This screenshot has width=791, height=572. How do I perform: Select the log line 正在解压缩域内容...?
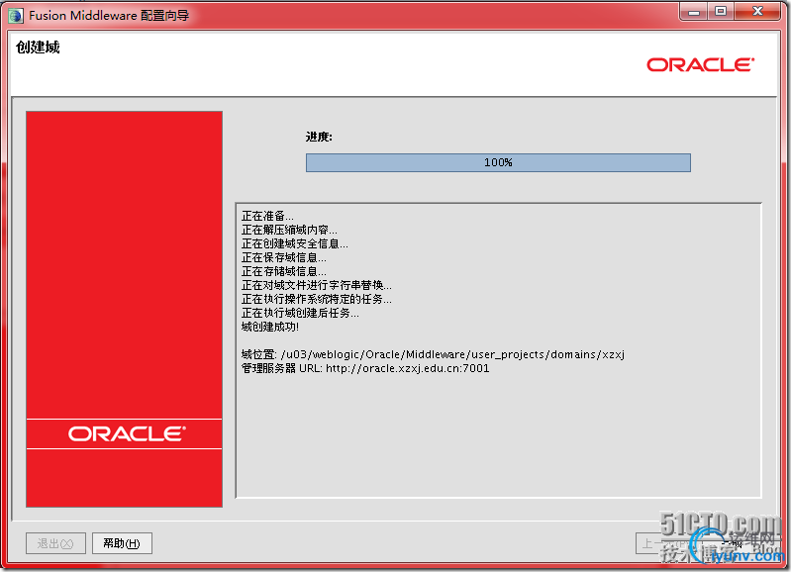coord(289,230)
